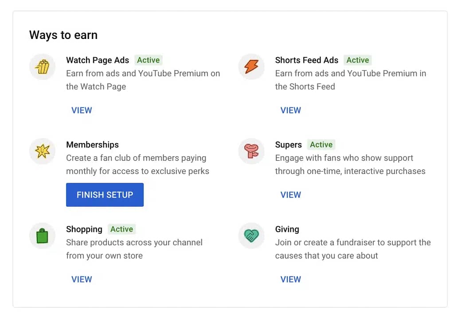Image resolution: width=454 pixels, height=313 pixels.
Task: Select the Memberships star badge icon
Action: point(42,151)
